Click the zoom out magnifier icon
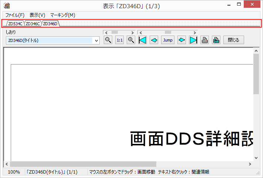Screen dimensions: 263x178 [108, 40]
